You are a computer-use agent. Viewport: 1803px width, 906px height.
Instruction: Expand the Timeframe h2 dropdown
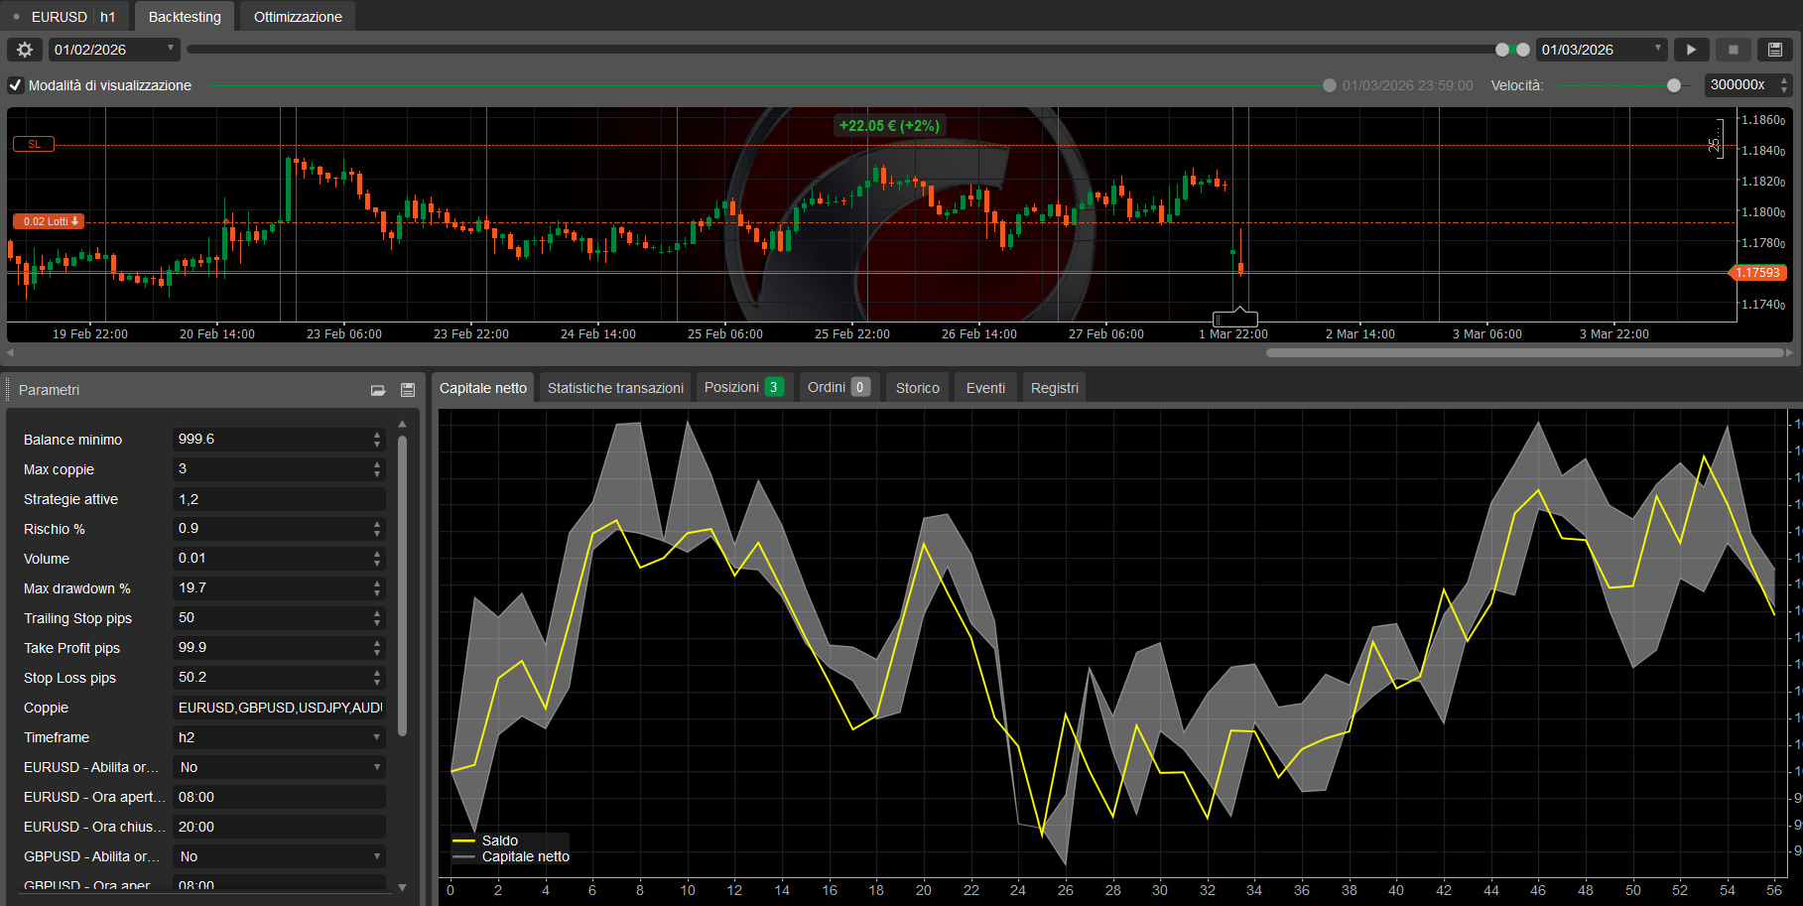pos(278,737)
